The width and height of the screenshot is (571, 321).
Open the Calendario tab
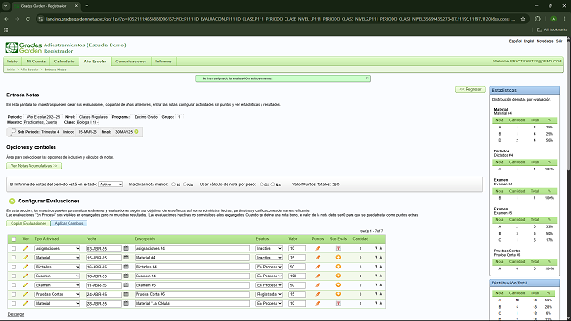tap(64, 62)
